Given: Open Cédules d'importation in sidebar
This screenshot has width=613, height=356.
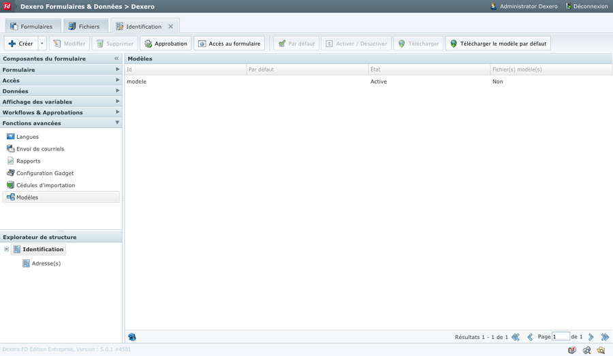Looking at the screenshot, I should 45,185.
